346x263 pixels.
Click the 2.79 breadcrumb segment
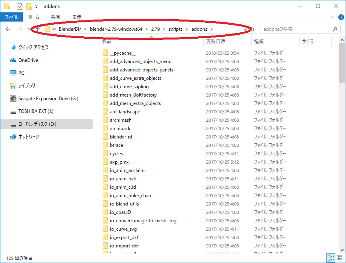click(x=155, y=29)
